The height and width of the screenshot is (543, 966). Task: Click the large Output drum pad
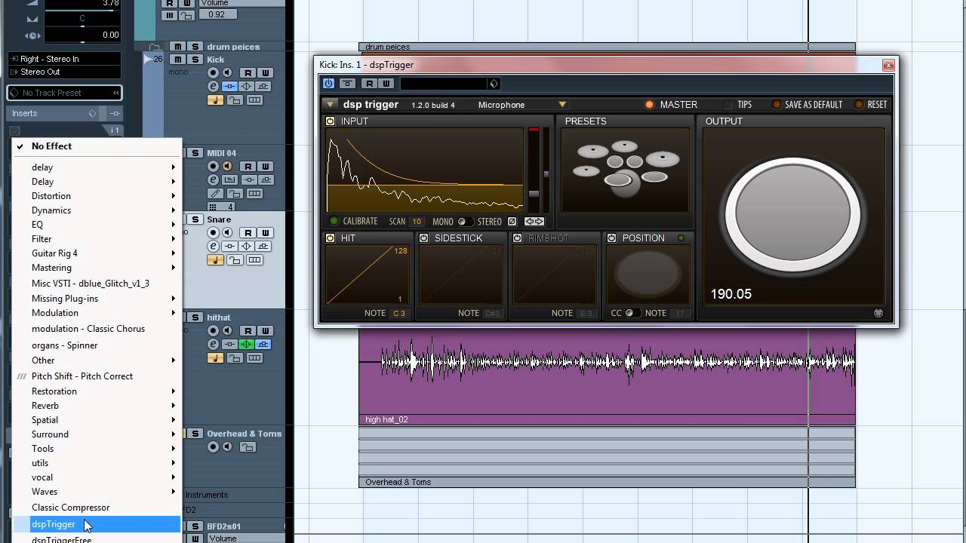[x=792, y=214]
